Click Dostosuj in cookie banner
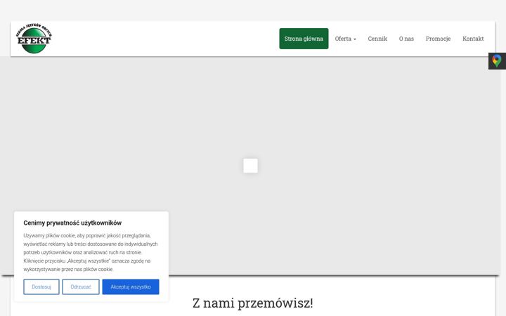This screenshot has width=506, height=316. pyautogui.click(x=41, y=287)
